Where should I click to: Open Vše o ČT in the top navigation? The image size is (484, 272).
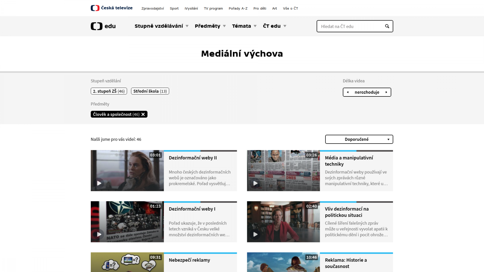point(290,8)
